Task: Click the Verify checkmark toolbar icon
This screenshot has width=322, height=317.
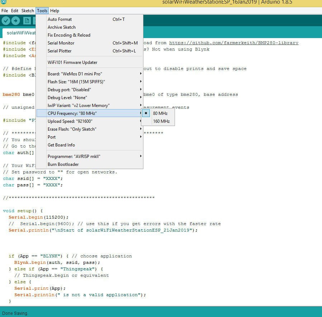Action: click(x=6, y=20)
